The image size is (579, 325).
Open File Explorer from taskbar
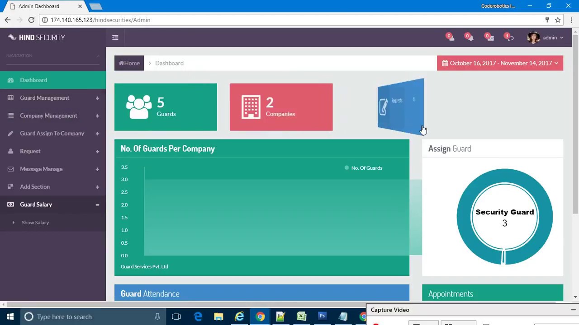click(218, 317)
